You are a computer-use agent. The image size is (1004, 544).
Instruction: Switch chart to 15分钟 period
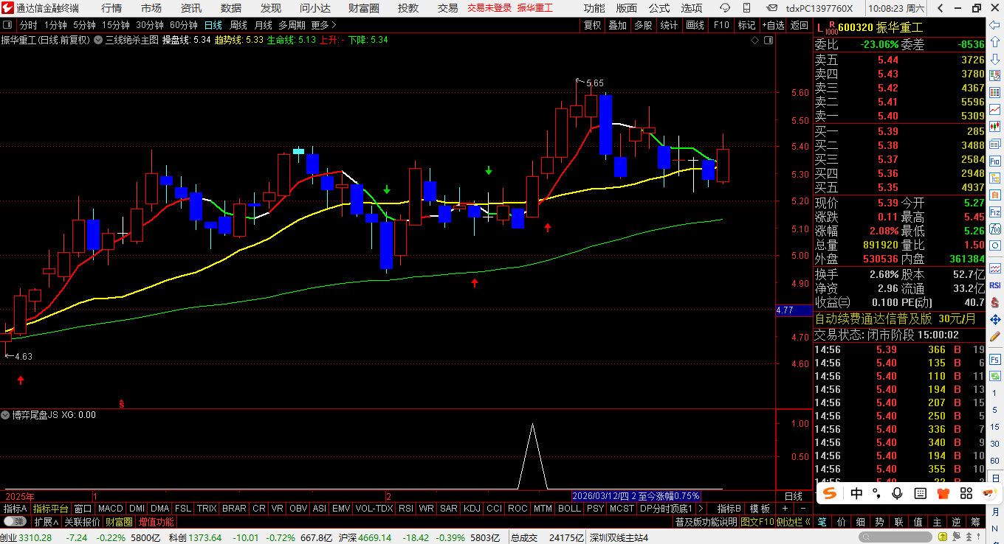[x=116, y=25]
